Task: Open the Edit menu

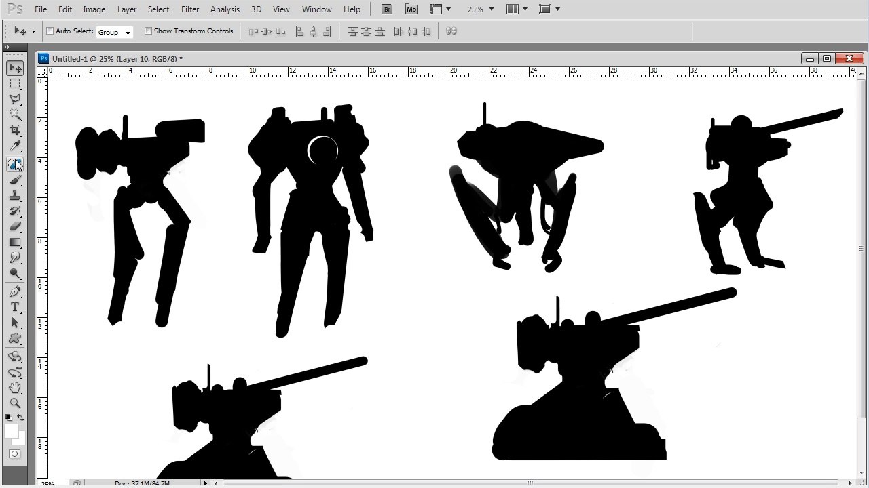Action: [x=65, y=9]
